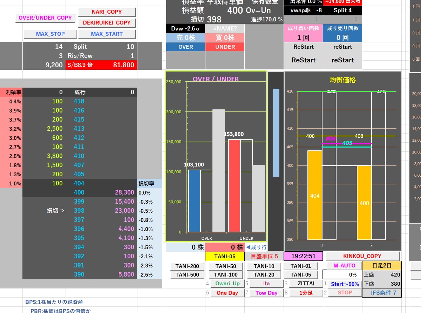Click the MAX_START button

107,34
